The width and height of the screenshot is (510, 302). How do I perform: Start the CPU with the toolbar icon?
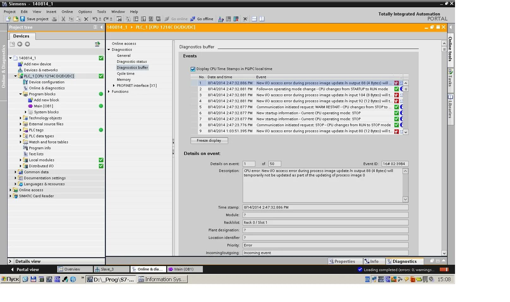[228, 19]
